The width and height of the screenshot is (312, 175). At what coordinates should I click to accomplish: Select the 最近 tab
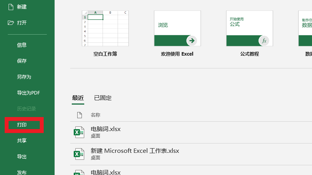[78, 98]
